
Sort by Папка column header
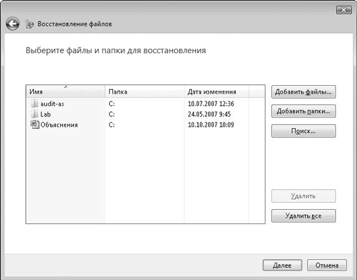(144, 92)
